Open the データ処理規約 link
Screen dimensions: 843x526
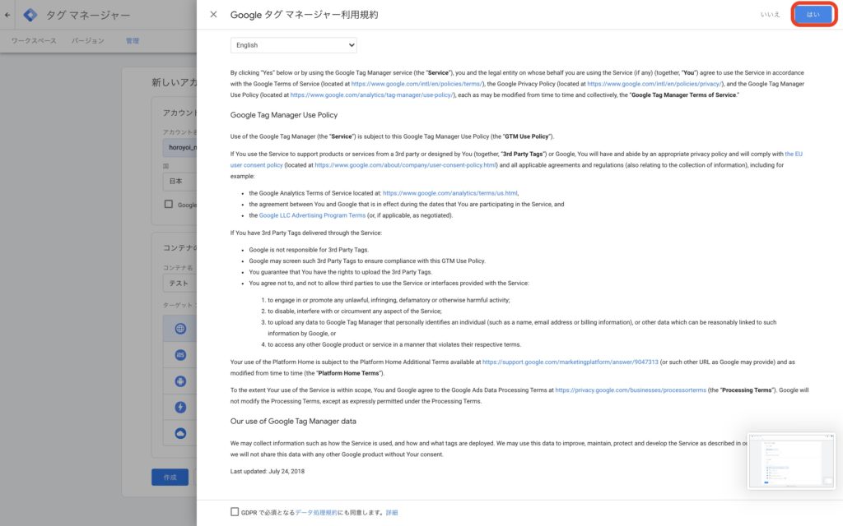click(x=316, y=513)
